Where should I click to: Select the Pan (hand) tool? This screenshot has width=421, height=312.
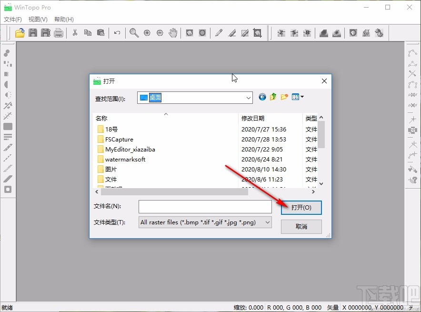click(172, 33)
